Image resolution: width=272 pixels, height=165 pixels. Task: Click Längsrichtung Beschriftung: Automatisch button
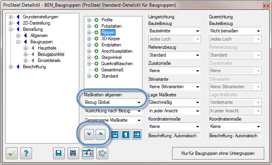tap(174, 136)
